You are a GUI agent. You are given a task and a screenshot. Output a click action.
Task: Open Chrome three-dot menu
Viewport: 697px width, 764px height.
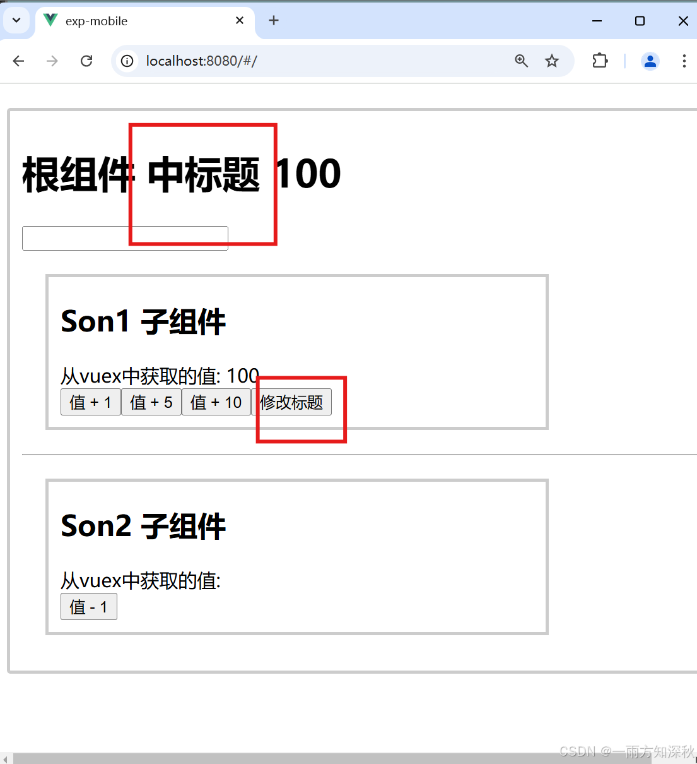(684, 61)
